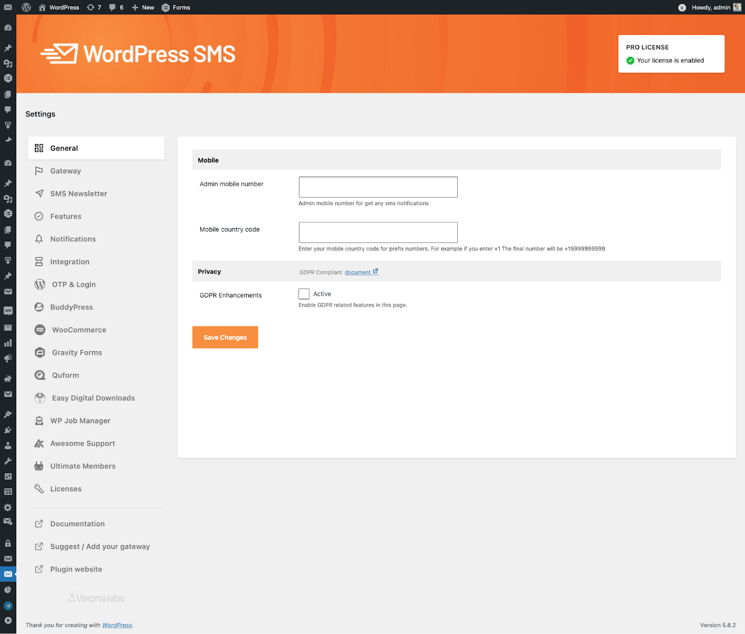Click the Save Changes button
The width and height of the screenshot is (745, 634).
225,337
